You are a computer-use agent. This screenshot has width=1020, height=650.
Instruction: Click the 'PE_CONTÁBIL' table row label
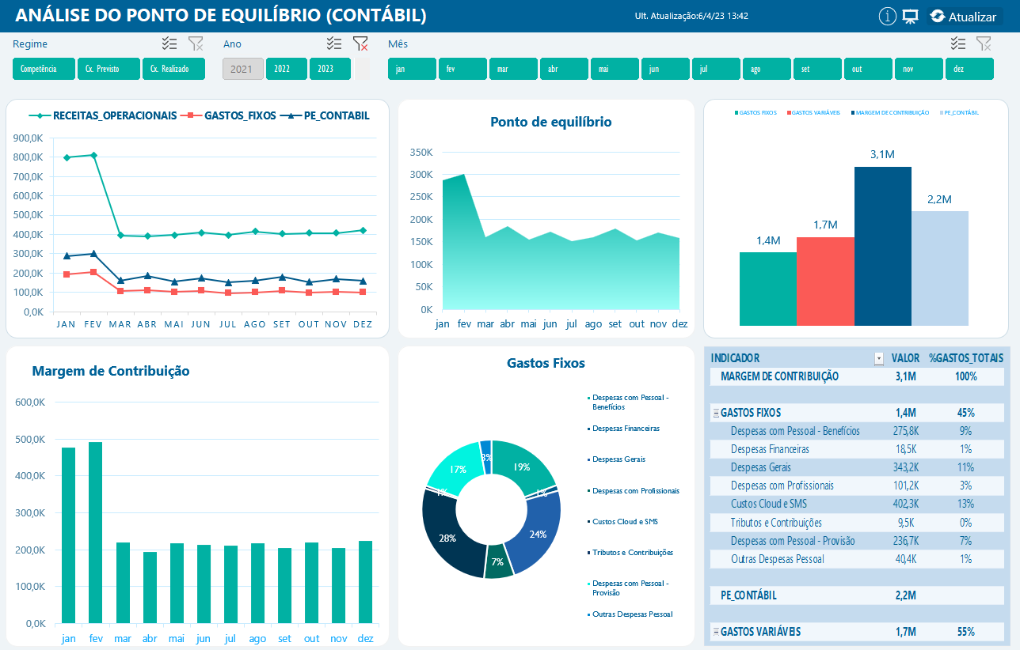click(748, 595)
